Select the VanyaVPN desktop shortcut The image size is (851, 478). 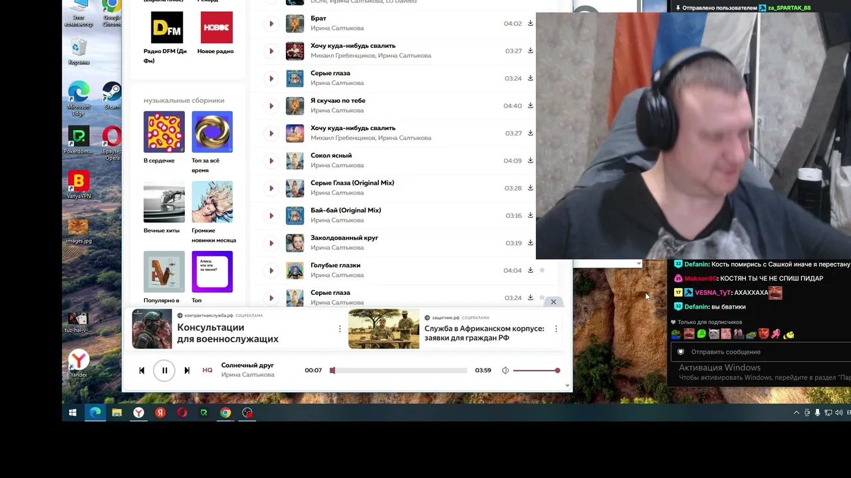[78, 185]
